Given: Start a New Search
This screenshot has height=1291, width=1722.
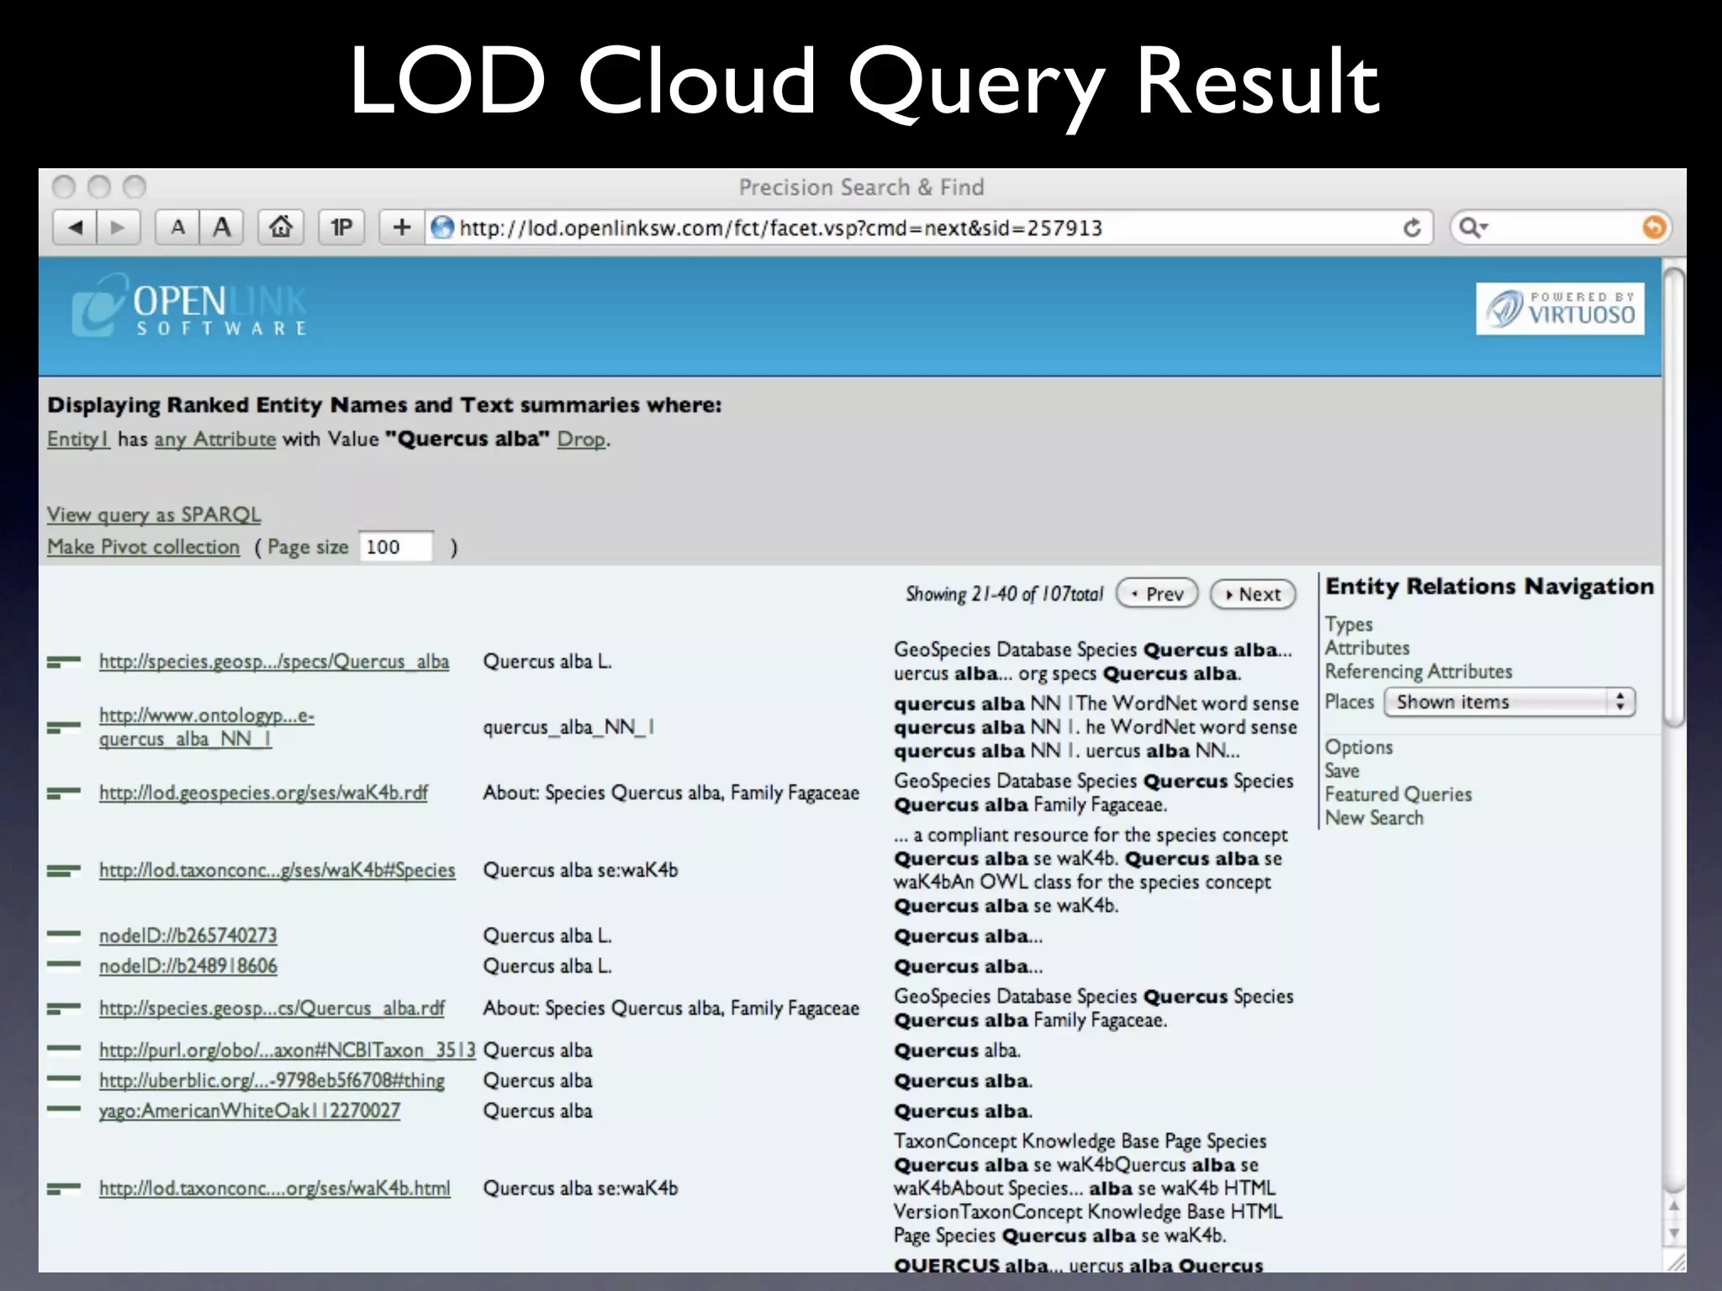Looking at the screenshot, I should point(1374,818).
